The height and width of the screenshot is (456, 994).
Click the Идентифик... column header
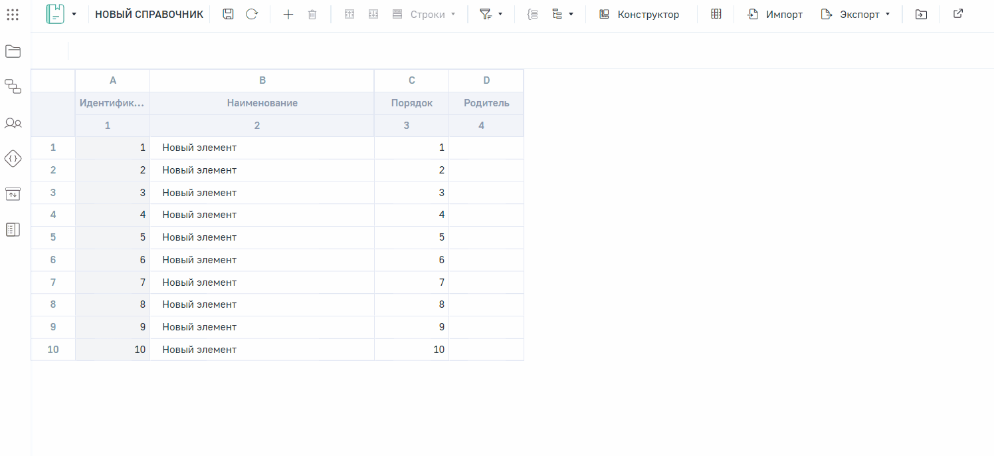[112, 103]
